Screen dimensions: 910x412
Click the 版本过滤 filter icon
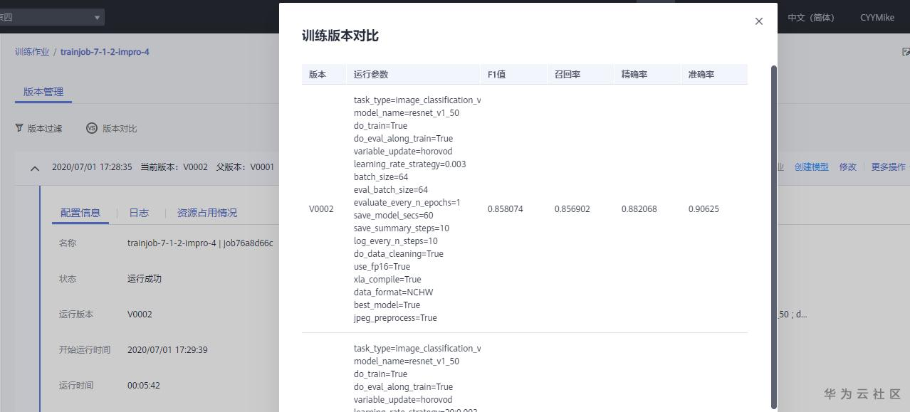[19, 128]
